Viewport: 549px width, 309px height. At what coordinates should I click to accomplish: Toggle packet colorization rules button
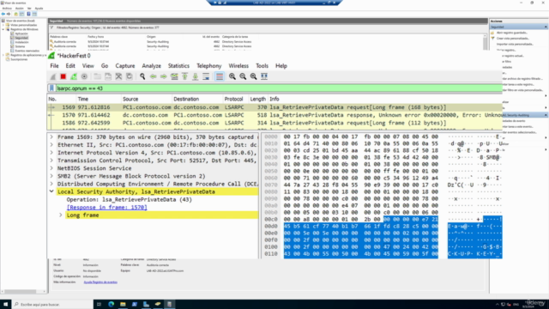tap(220, 76)
